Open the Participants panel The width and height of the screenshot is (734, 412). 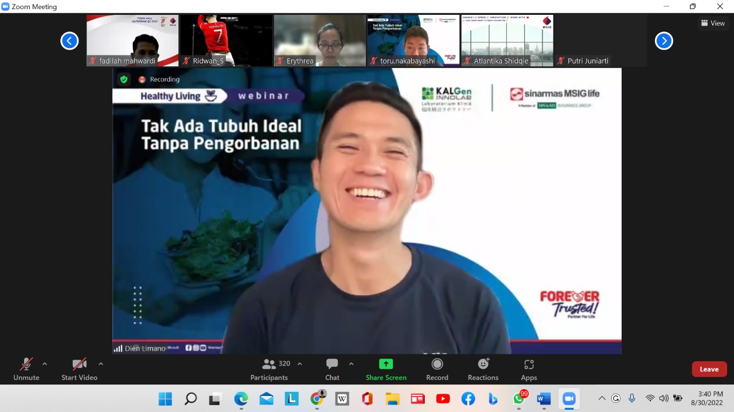(x=269, y=369)
